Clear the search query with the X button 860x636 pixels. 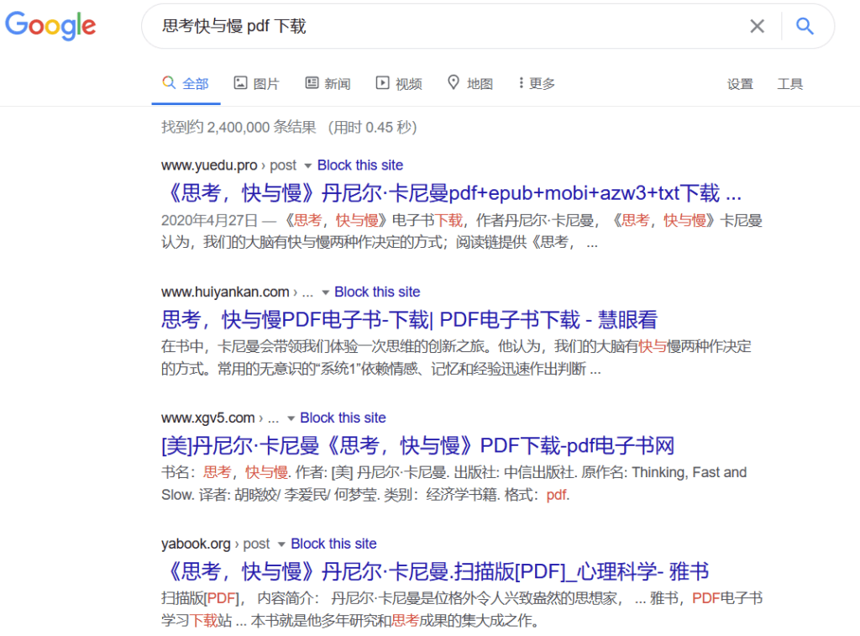757,26
